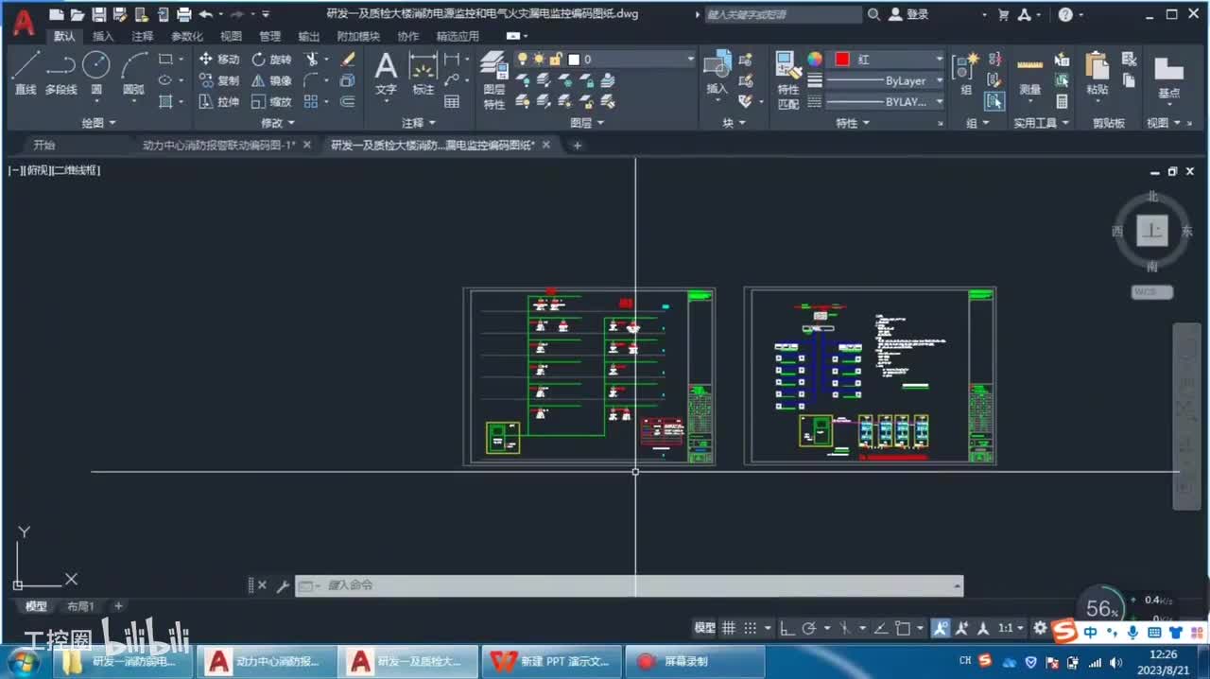The height and width of the screenshot is (679, 1210).
Task: Open the annotation scale 1:1 dropdown
Action: [1011, 628]
